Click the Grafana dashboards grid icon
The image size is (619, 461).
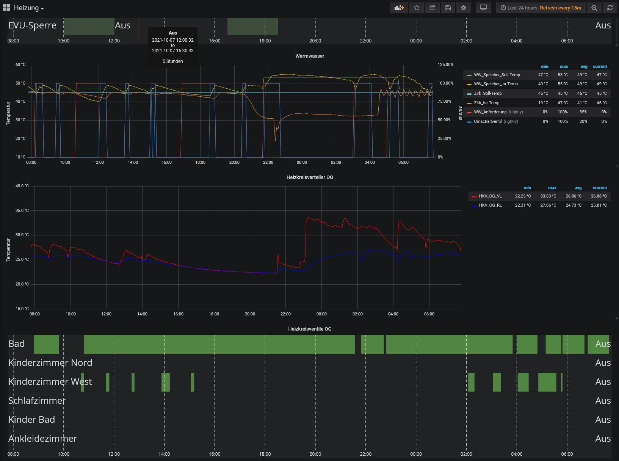6,8
